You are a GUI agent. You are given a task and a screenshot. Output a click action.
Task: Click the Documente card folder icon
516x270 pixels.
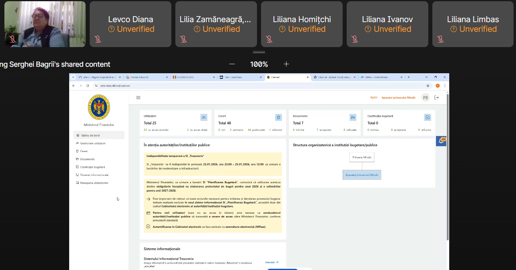point(353,117)
